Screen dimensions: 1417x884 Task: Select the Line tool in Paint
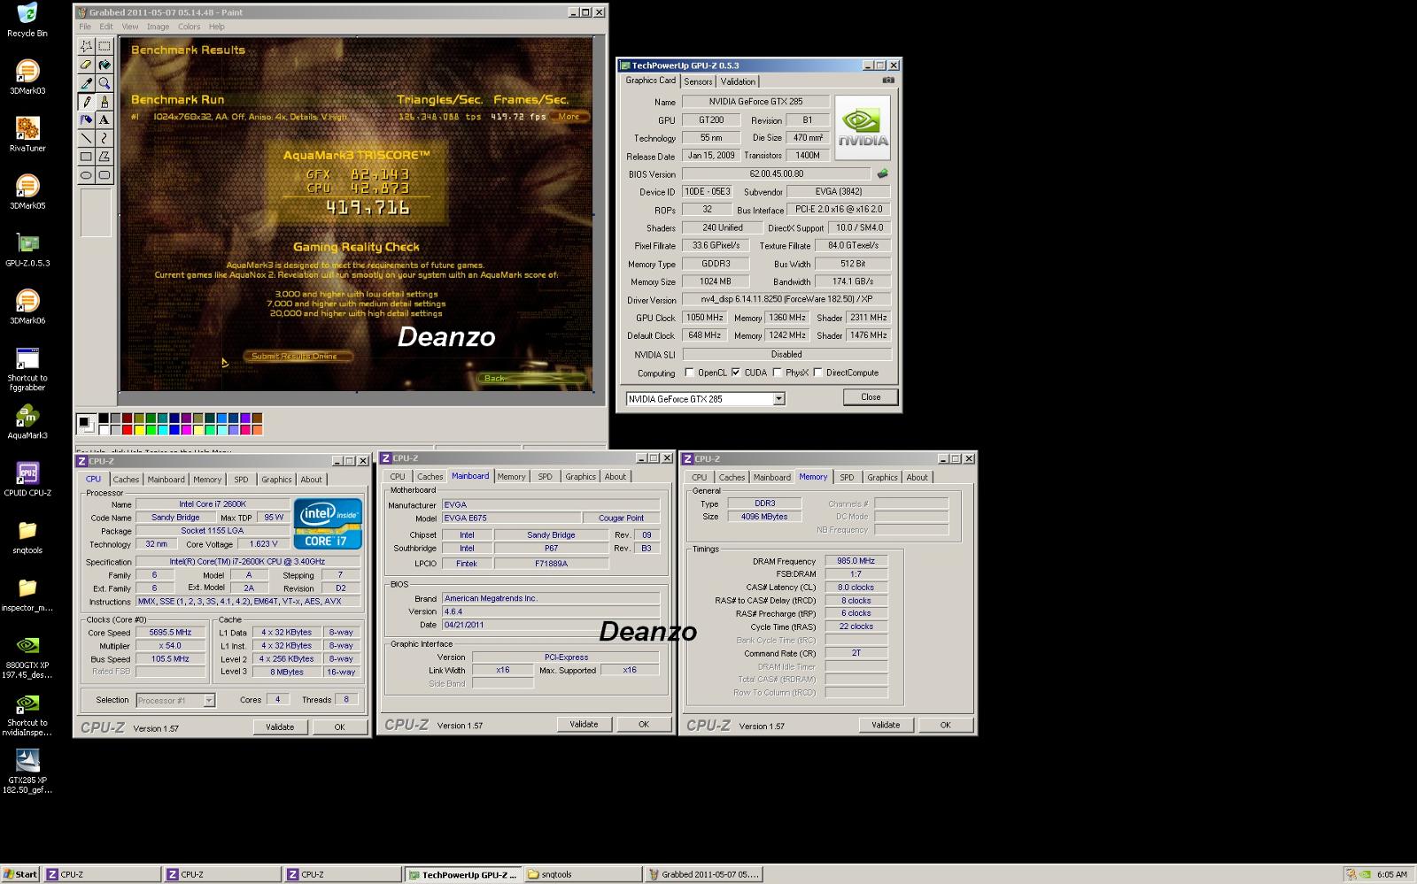click(x=86, y=138)
